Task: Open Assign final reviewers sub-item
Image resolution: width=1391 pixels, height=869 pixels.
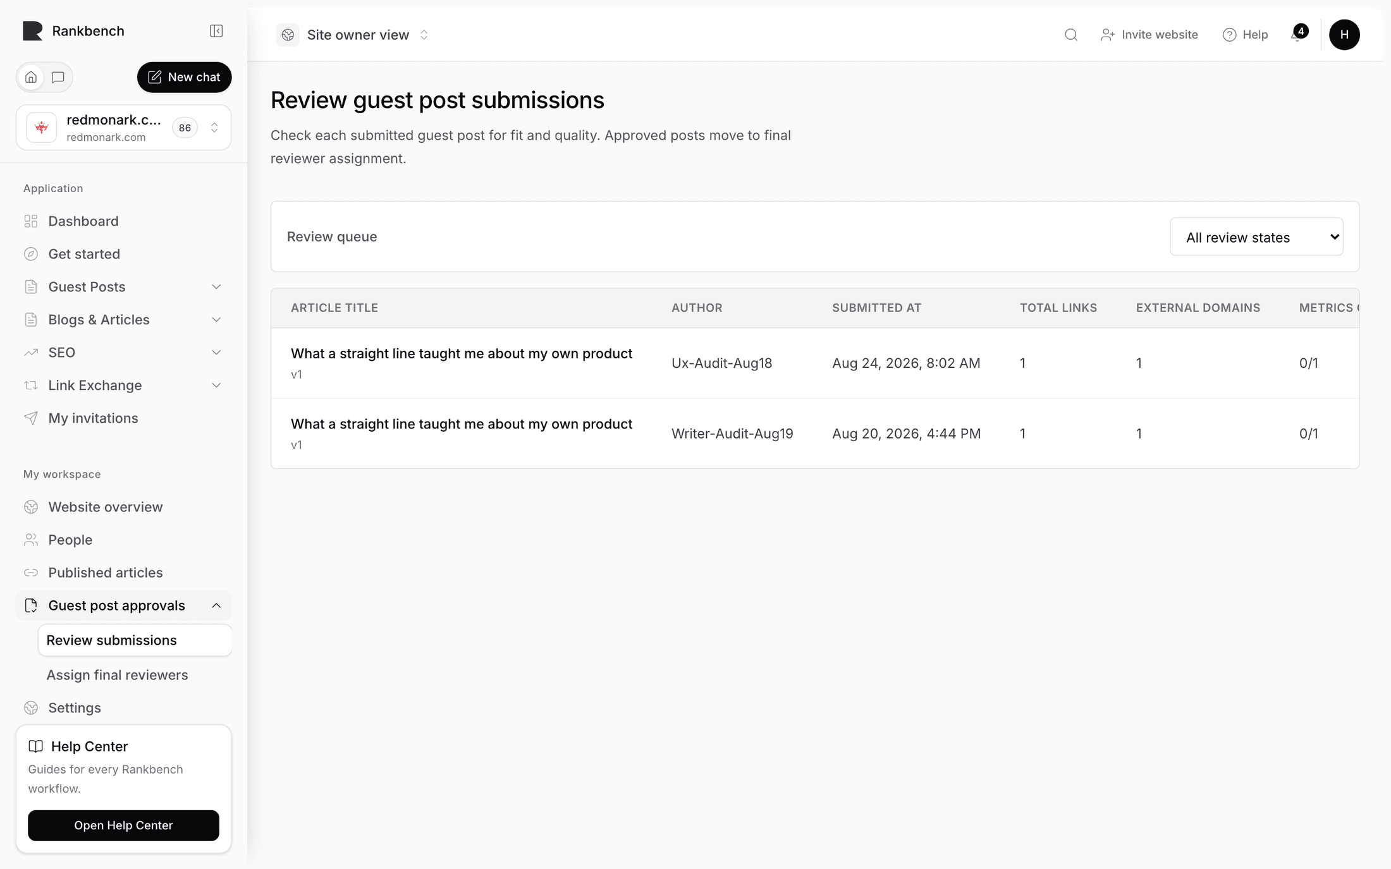Action: 135,675
